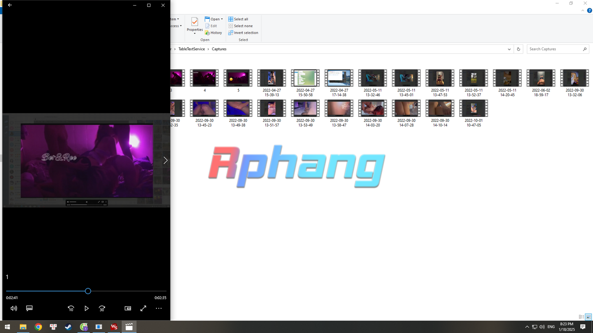Select the video 2022-04-27 15-50-58
The height and width of the screenshot is (333, 593).
(305, 83)
